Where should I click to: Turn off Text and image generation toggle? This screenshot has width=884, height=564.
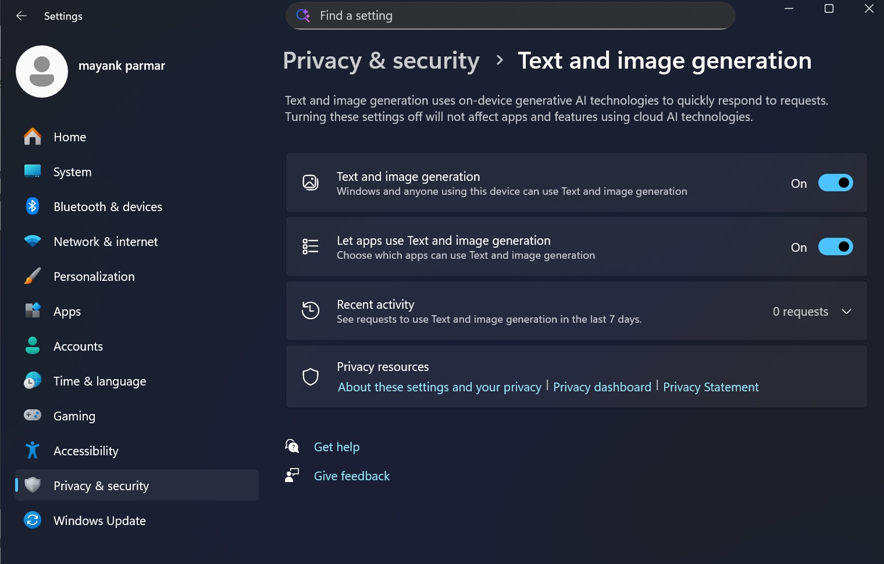coord(836,183)
